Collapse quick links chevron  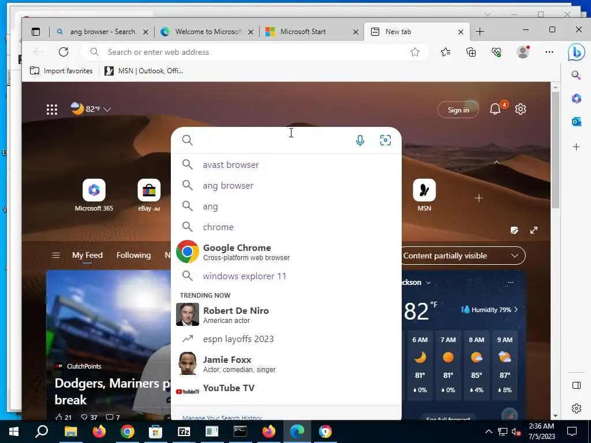(496, 162)
